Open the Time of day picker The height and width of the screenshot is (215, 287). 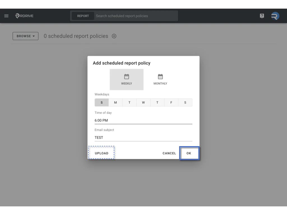(x=143, y=120)
